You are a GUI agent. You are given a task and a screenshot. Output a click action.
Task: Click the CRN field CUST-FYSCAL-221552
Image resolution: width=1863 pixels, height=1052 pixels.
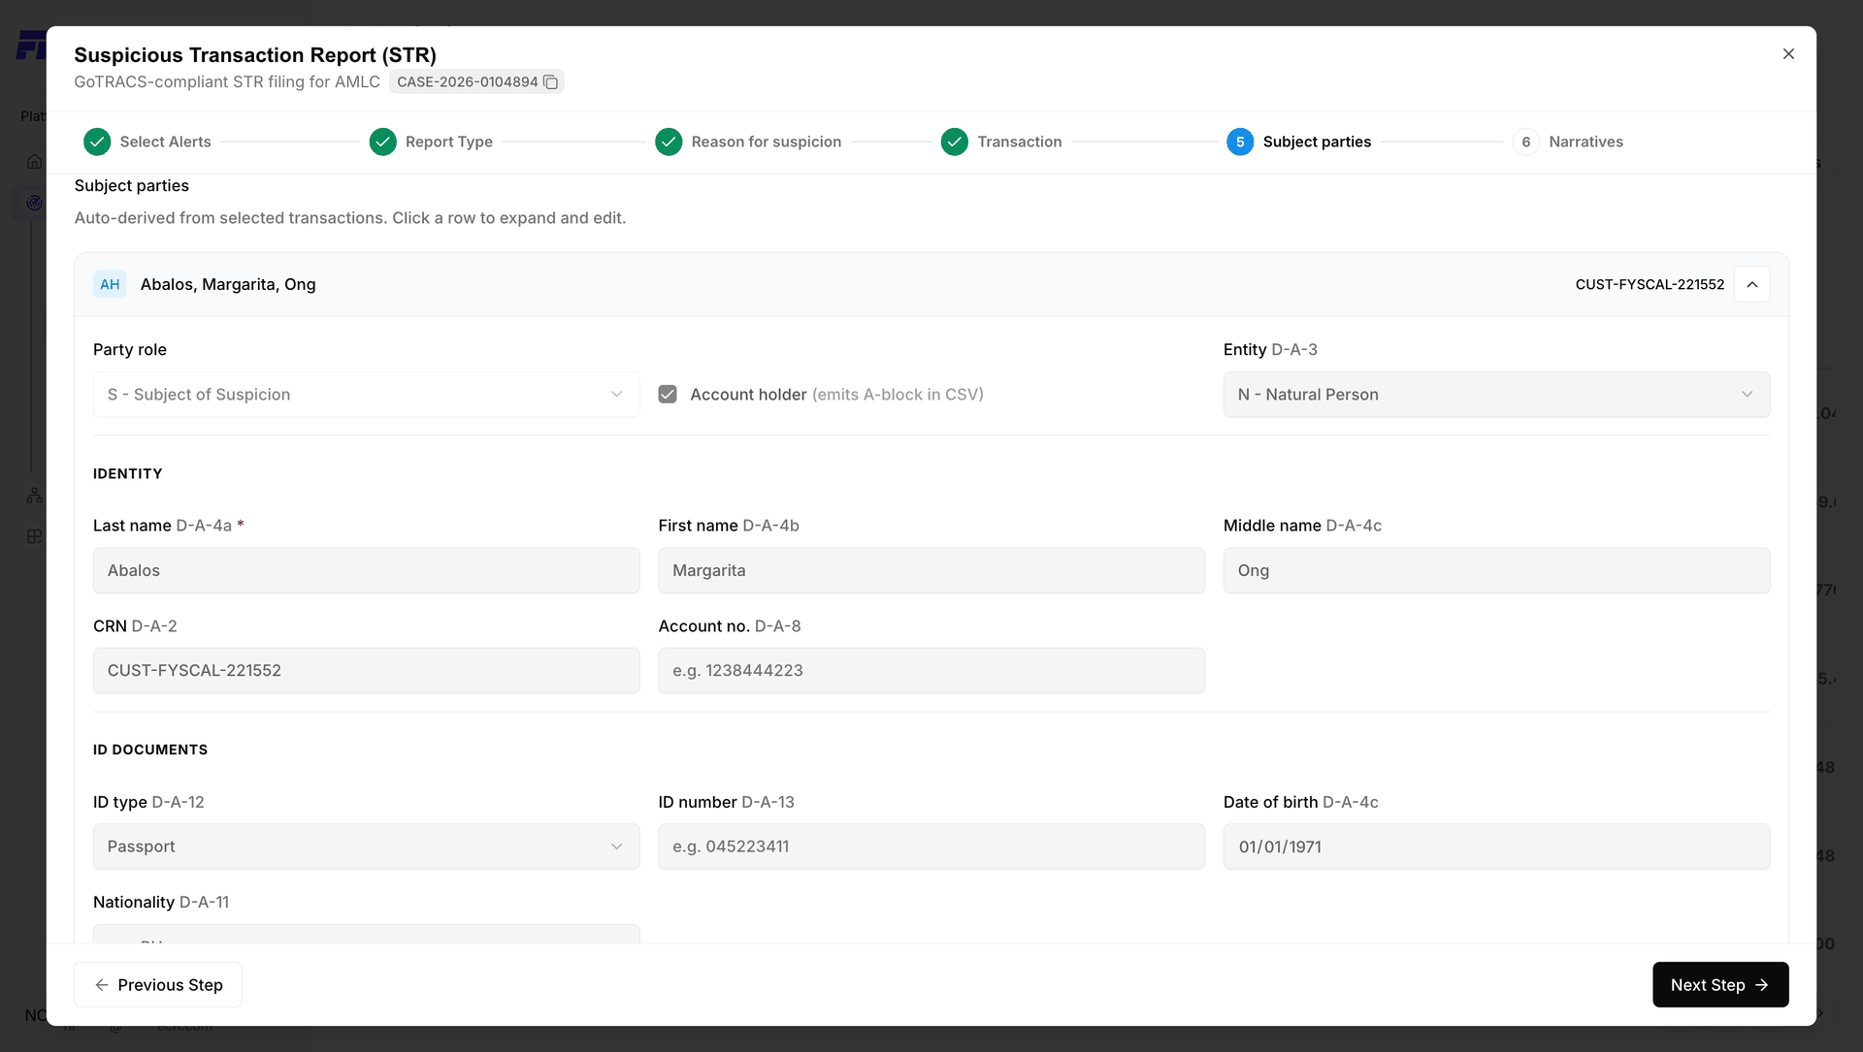pyautogui.click(x=367, y=670)
